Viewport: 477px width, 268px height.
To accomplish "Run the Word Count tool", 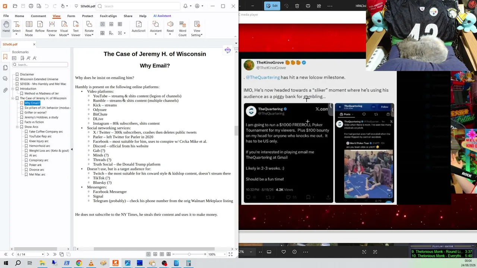I will point(182,29).
